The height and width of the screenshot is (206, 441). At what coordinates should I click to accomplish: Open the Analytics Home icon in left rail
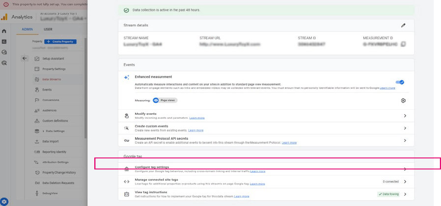(x=4, y=31)
